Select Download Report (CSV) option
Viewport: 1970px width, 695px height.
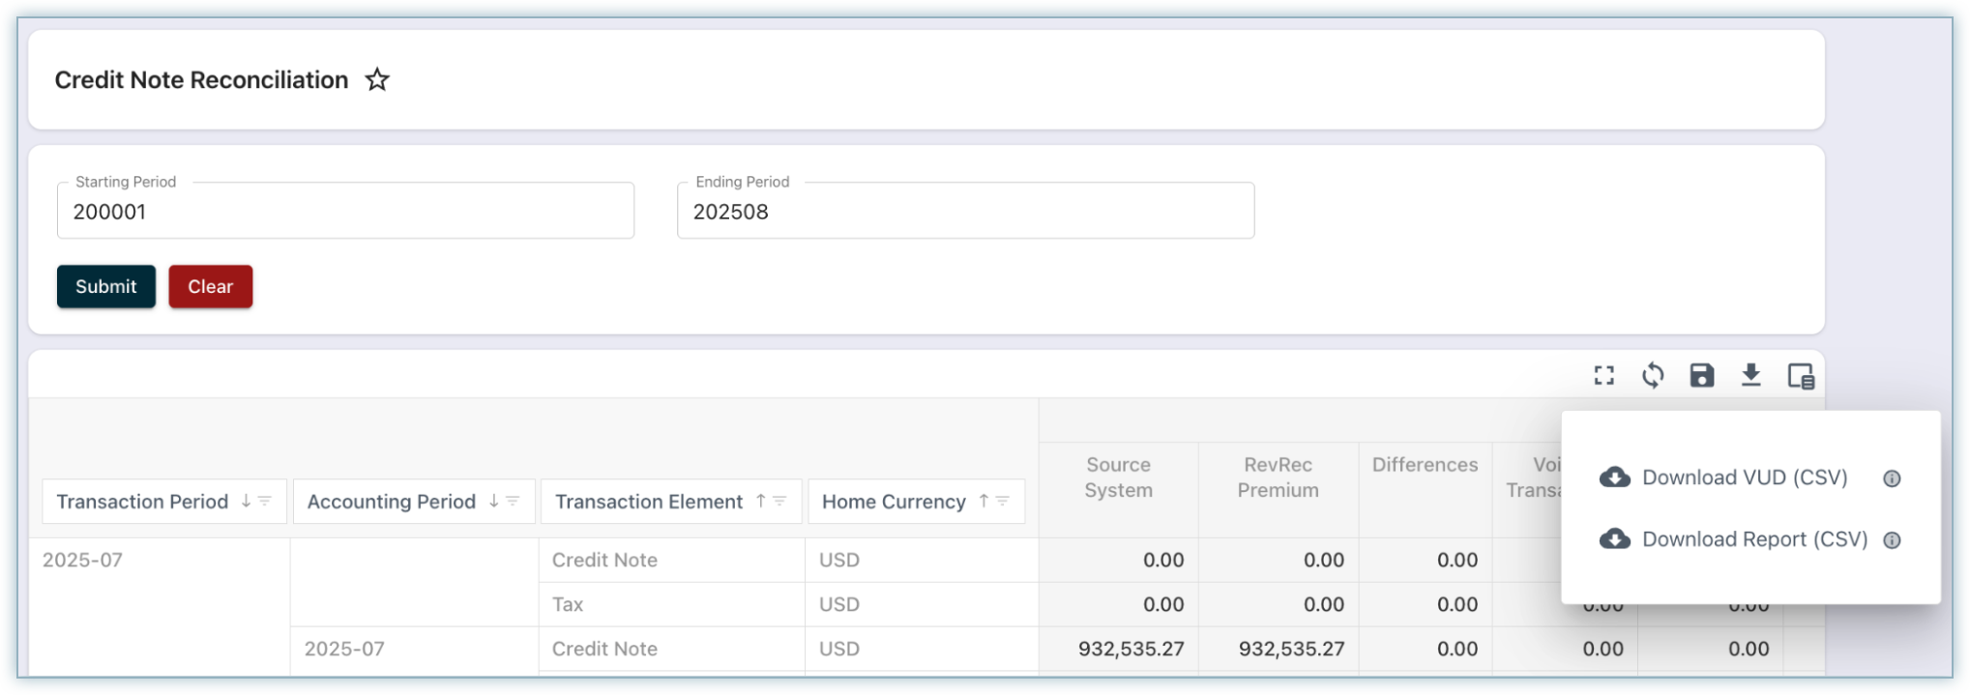pyautogui.click(x=1753, y=539)
